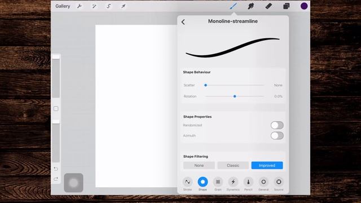Select the Transform arrow tool
Viewport: 361px width, 203px height.
[124, 6]
